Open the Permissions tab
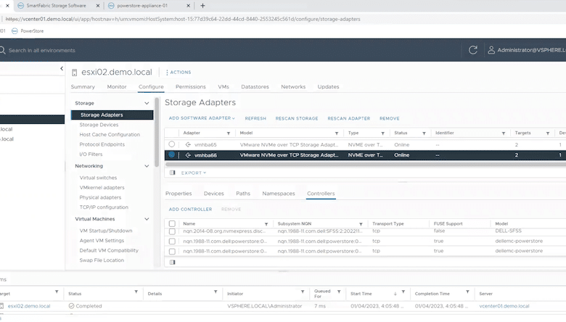Screen dimensions: 566x322 [191, 87]
